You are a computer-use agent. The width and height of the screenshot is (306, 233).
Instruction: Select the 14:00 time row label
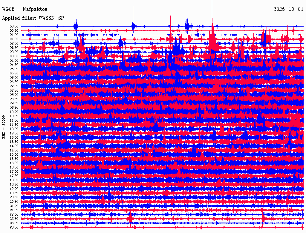coord(14,146)
